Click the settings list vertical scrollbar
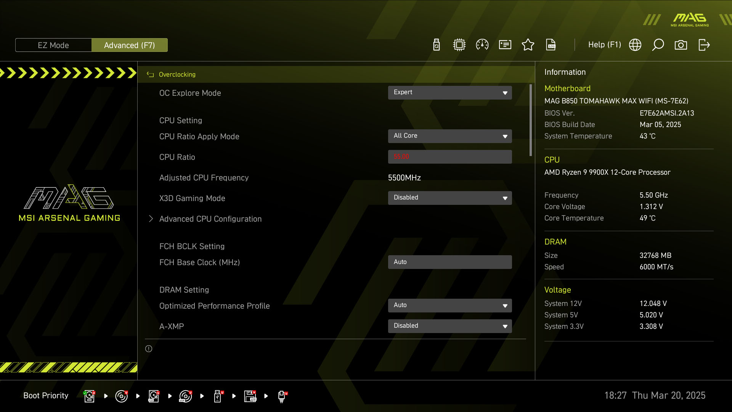Viewport: 732px width, 412px height. tap(531, 120)
